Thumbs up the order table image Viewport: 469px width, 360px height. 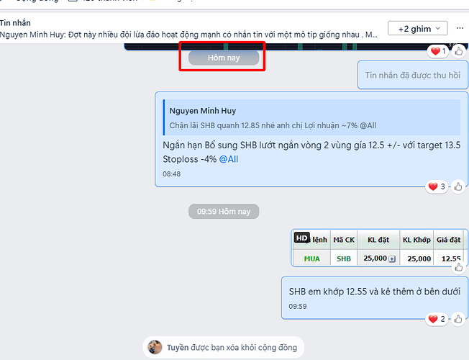(x=459, y=267)
